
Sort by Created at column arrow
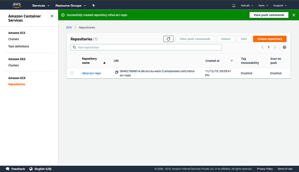[x=232, y=61]
